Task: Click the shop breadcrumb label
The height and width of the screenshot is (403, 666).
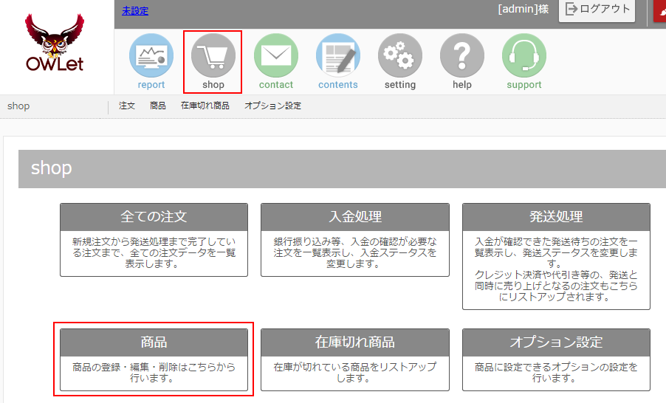Action: [18, 106]
